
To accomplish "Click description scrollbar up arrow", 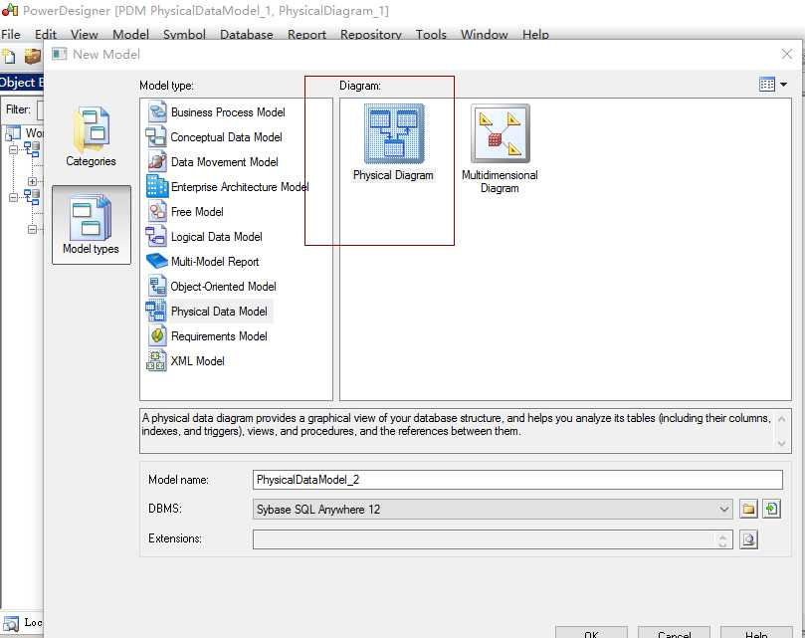I will [x=781, y=419].
